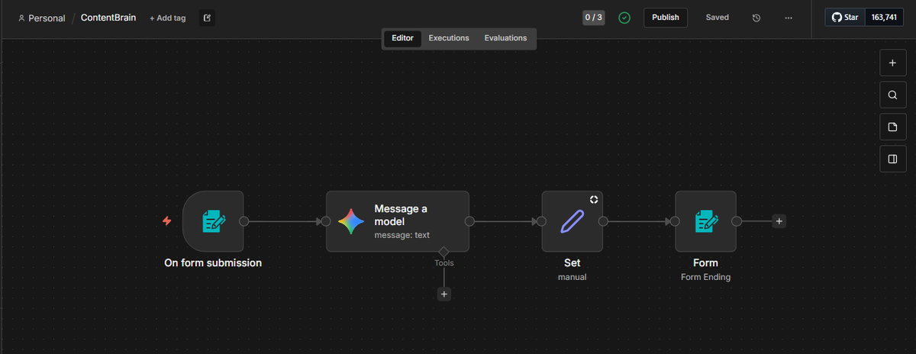Click the output connector of Message a model
This screenshot has width=916, height=354.
[x=469, y=221]
